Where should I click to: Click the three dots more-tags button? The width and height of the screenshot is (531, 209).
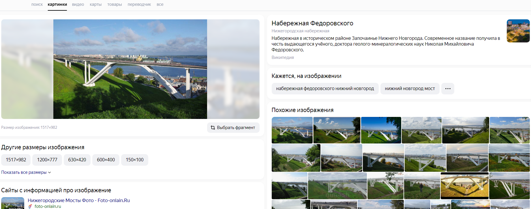(448, 89)
